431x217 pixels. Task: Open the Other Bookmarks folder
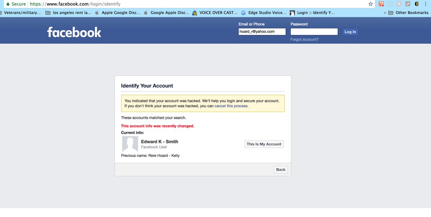[409, 13]
